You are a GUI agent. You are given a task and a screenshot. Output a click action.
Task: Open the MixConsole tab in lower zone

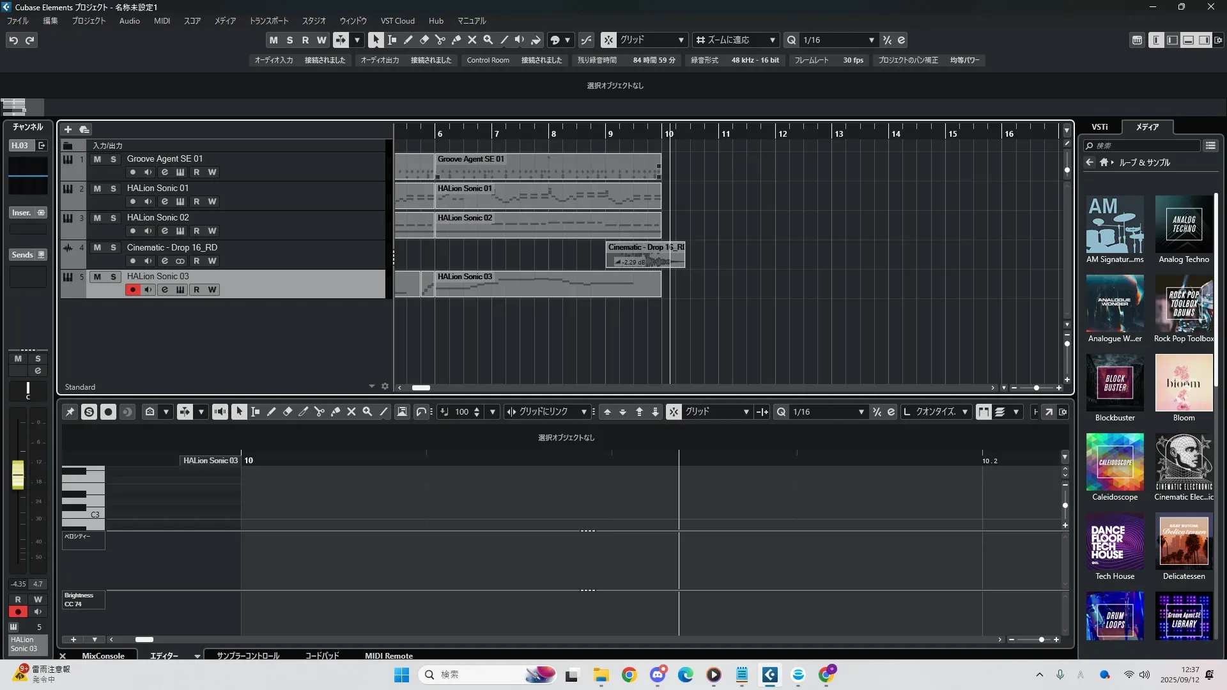pos(103,655)
